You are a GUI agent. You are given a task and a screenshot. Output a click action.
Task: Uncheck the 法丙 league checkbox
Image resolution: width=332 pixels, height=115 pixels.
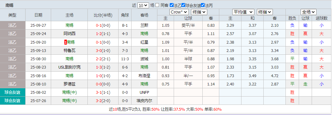point(203,5)
